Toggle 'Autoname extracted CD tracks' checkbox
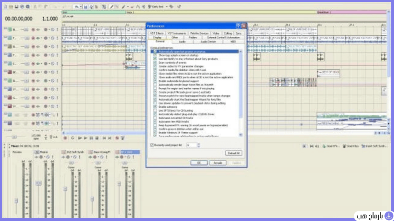 click(x=155, y=118)
